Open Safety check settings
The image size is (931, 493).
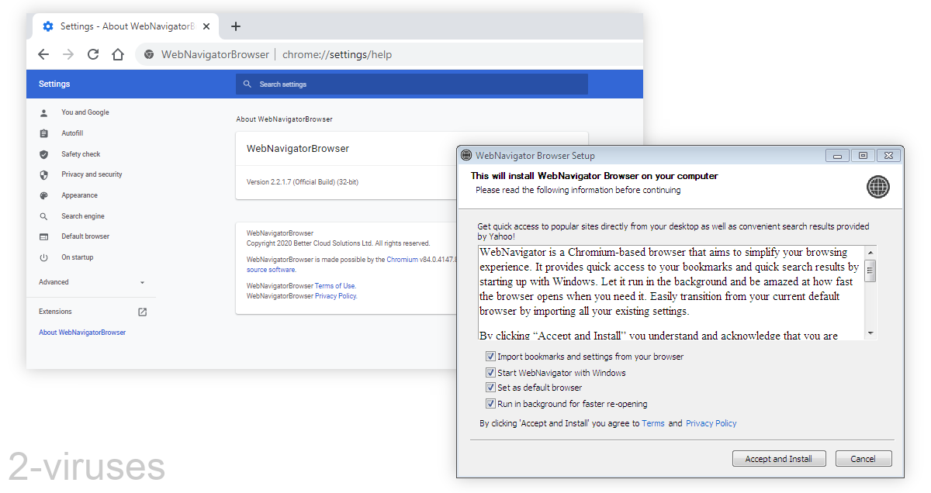[81, 154]
